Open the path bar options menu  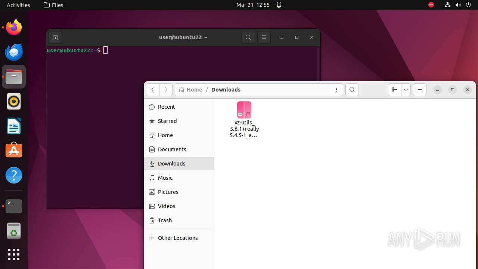[336, 90]
